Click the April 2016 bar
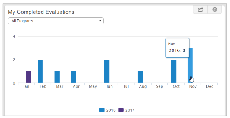The height and width of the screenshot is (118, 230). point(74,77)
